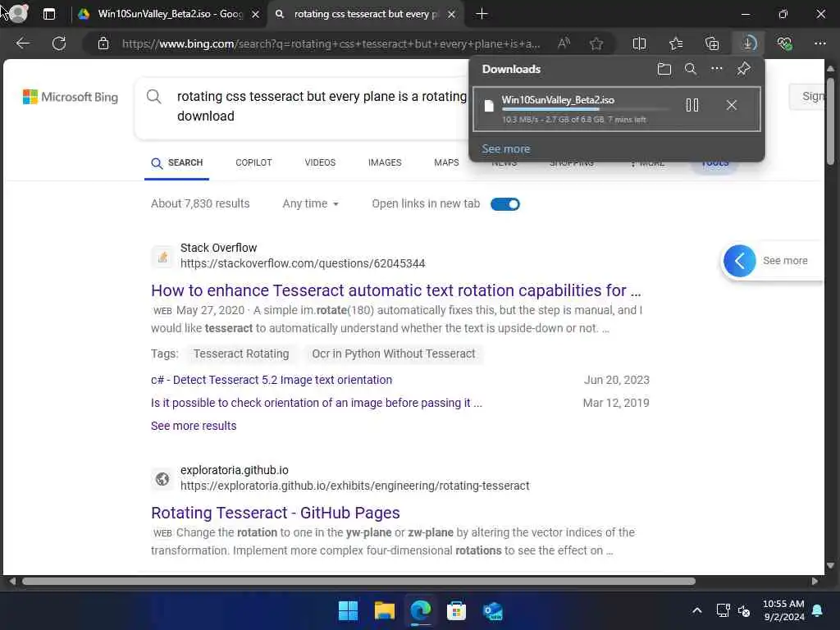Reload the page with the refresh icon
The image size is (840, 630).
pyautogui.click(x=59, y=43)
